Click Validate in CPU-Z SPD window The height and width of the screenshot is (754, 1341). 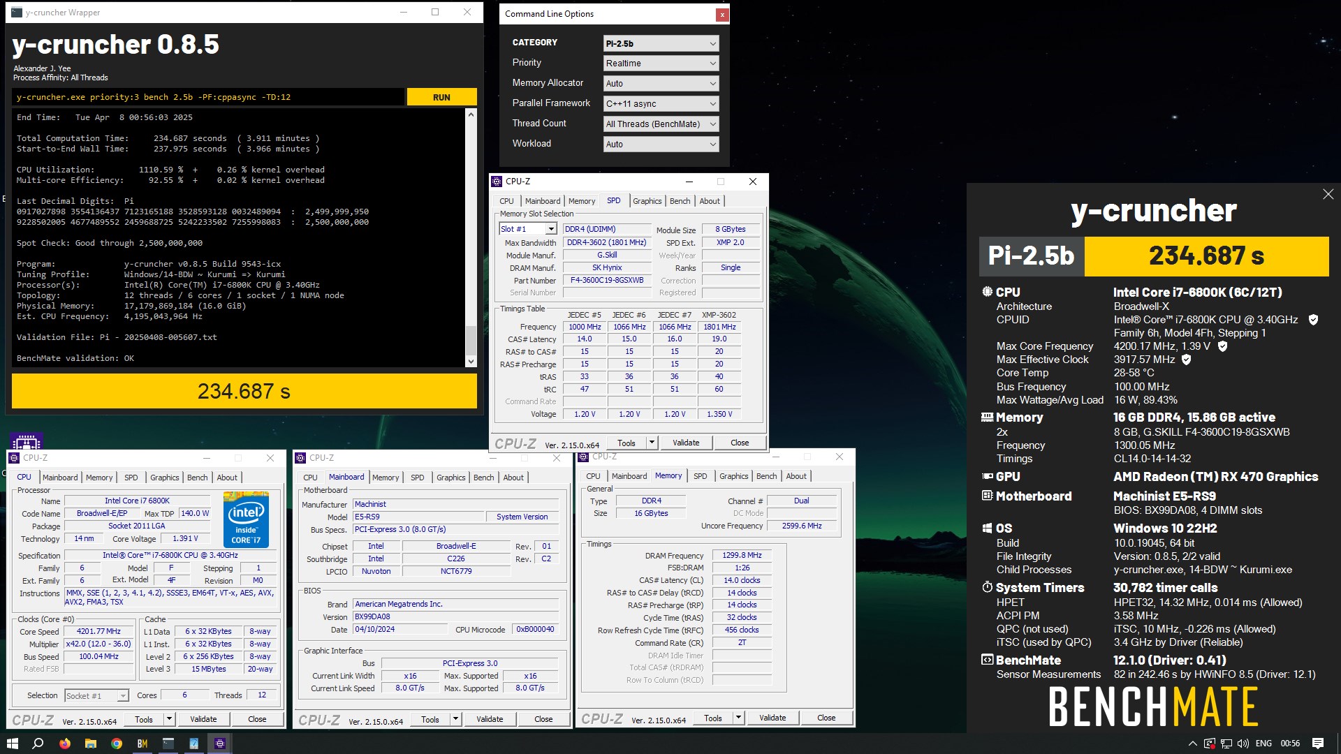pos(686,443)
